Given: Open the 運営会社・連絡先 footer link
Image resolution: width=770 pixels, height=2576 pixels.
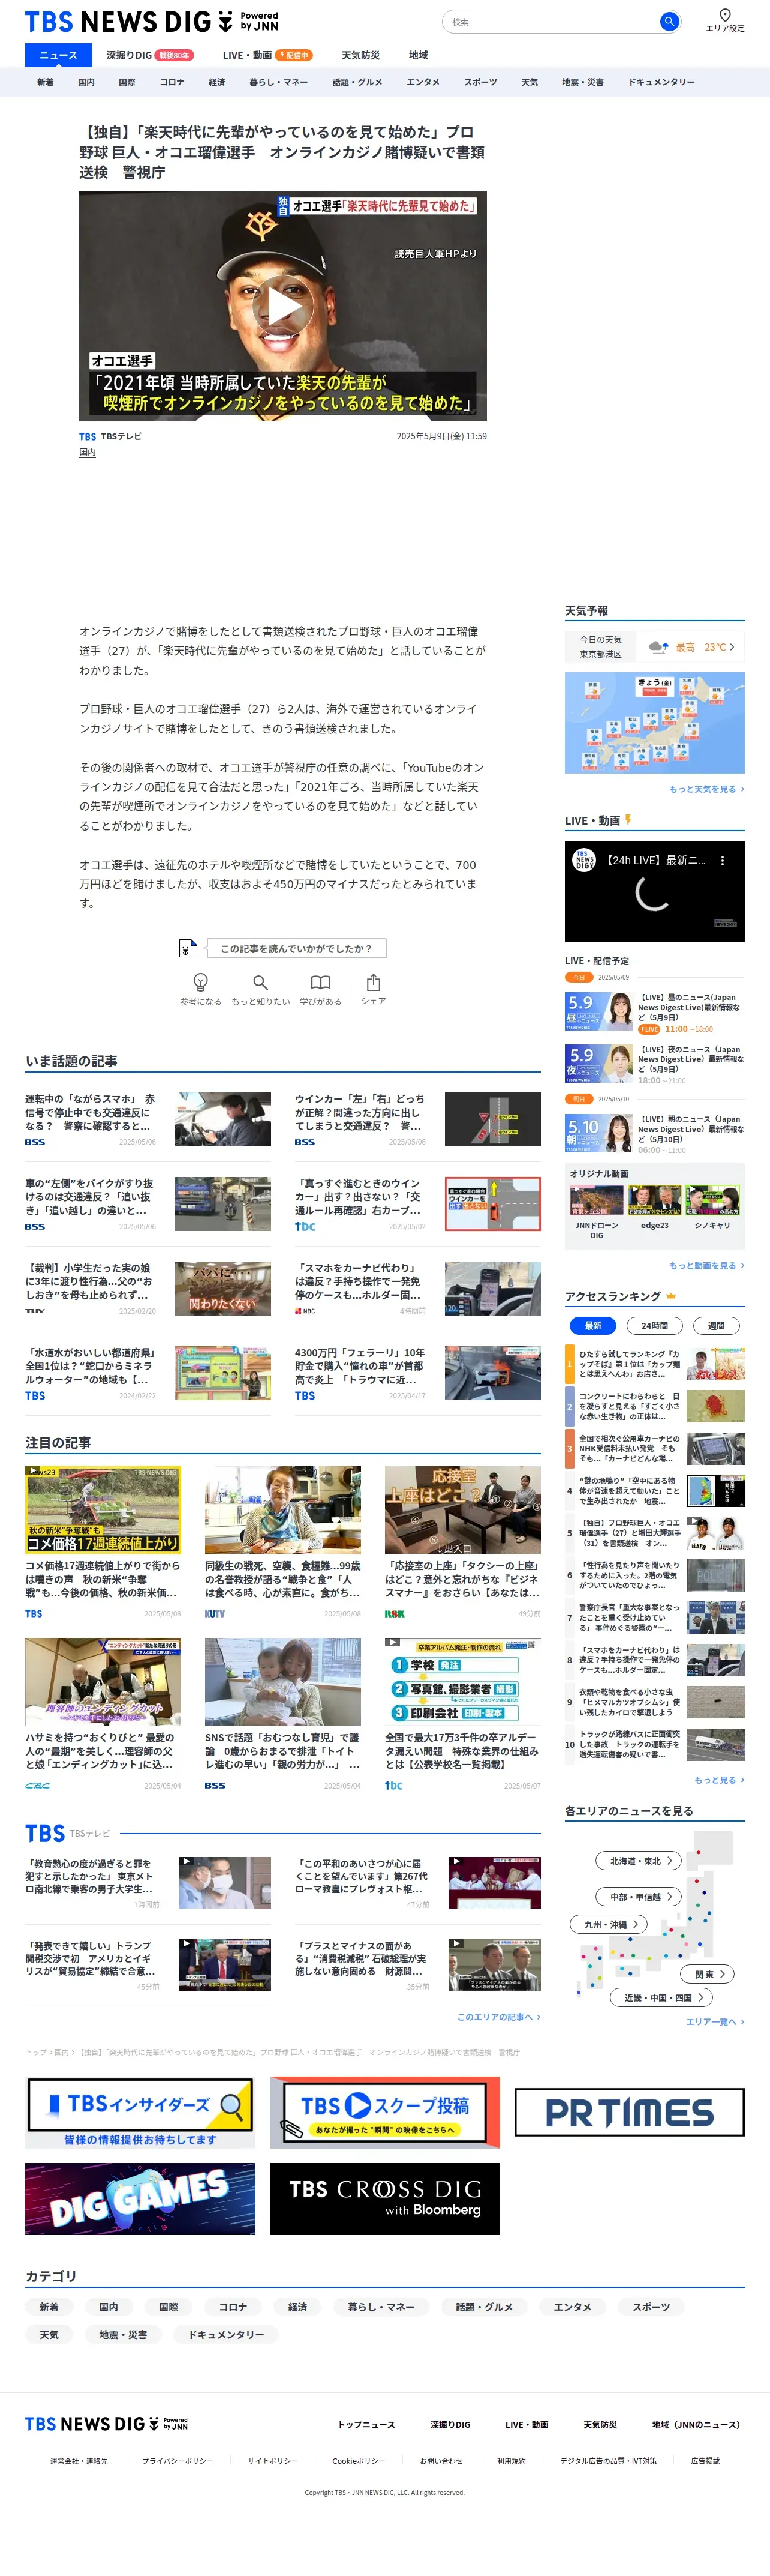Looking at the screenshot, I should click(79, 2461).
